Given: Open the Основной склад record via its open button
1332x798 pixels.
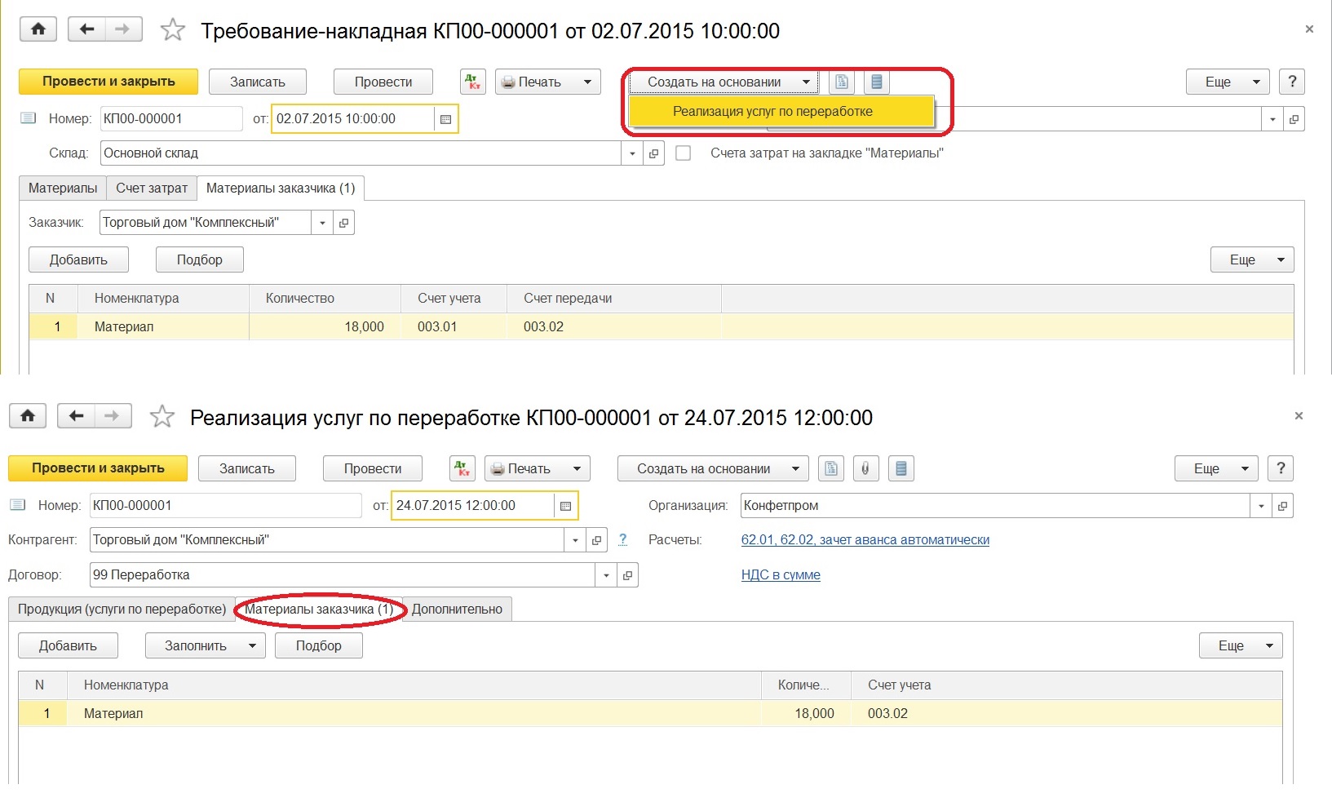Looking at the screenshot, I should point(653,153).
